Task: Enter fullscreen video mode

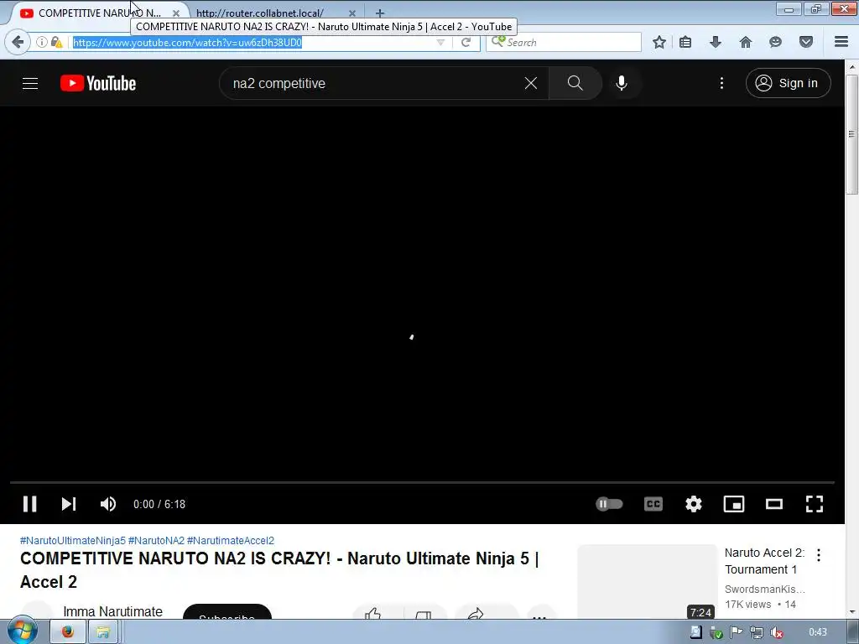Action: pyautogui.click(x=814, y=504)
